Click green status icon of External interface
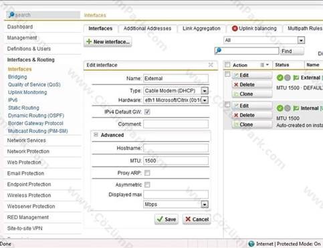 pos(280,78)
